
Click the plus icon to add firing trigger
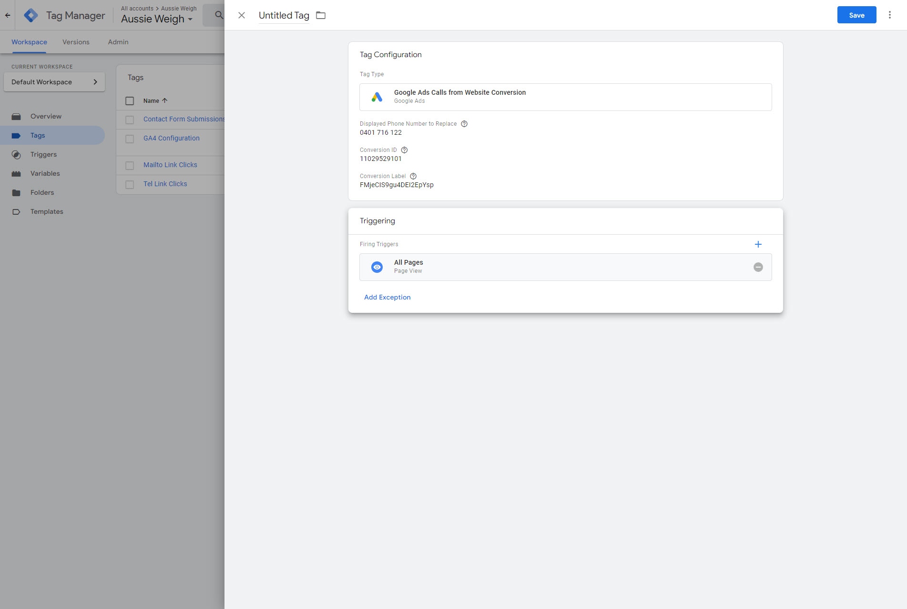click(758, 244)
